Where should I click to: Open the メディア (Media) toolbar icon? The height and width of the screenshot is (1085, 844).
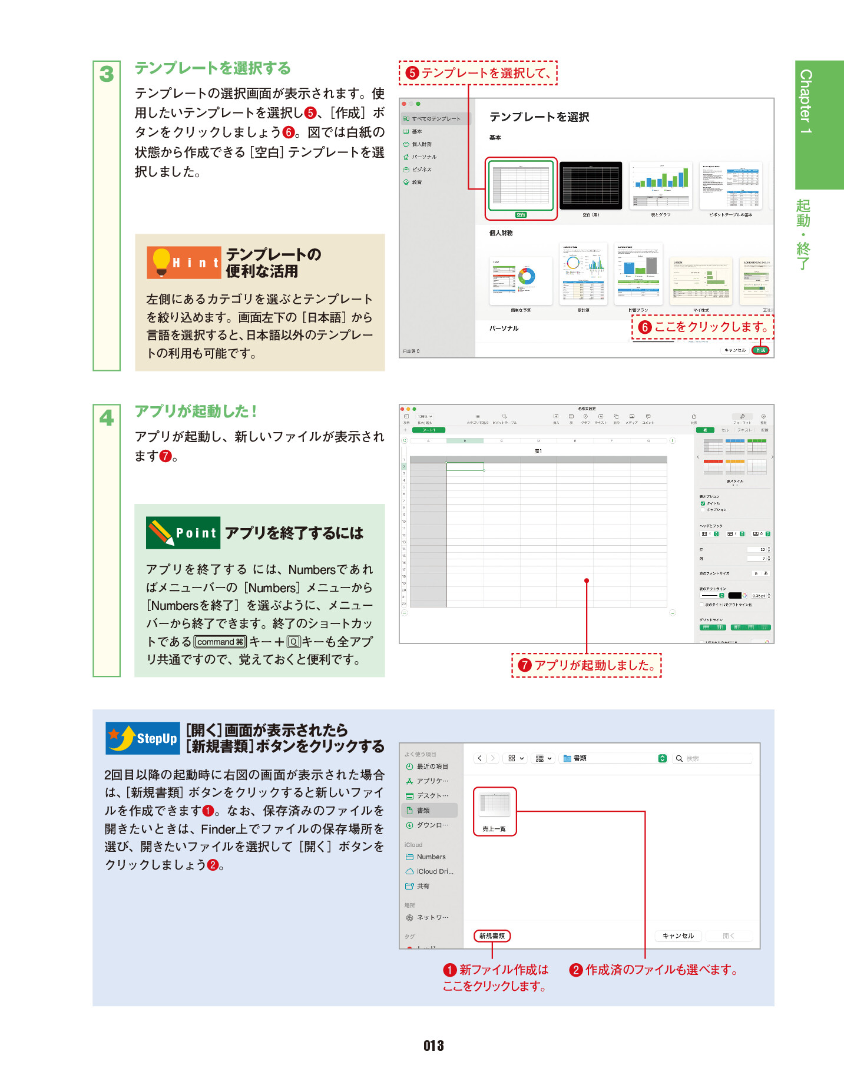point(631,417)
